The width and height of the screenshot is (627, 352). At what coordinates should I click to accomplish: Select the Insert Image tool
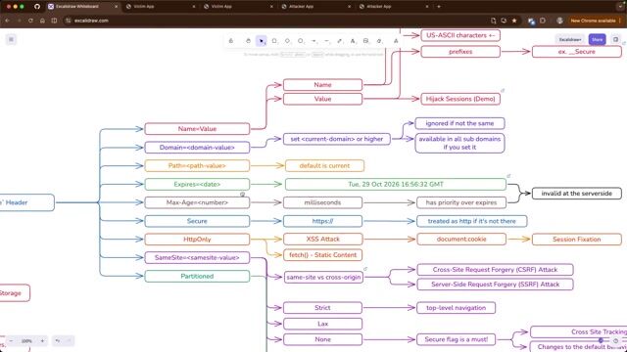[x=365, y=41]
